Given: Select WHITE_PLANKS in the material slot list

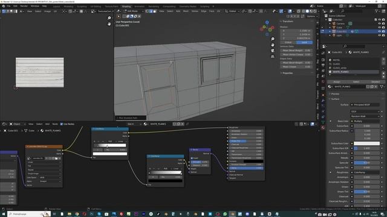Looking at the screenshot, I should coord(354,72).
